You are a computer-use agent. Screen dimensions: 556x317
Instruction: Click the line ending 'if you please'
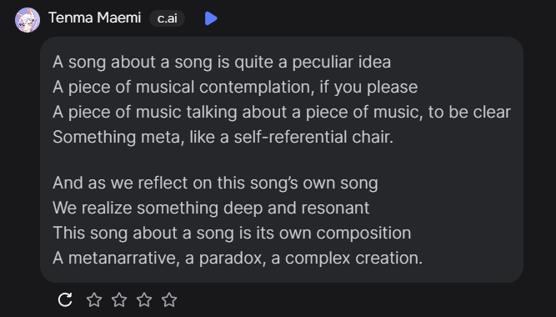(235, 88)
